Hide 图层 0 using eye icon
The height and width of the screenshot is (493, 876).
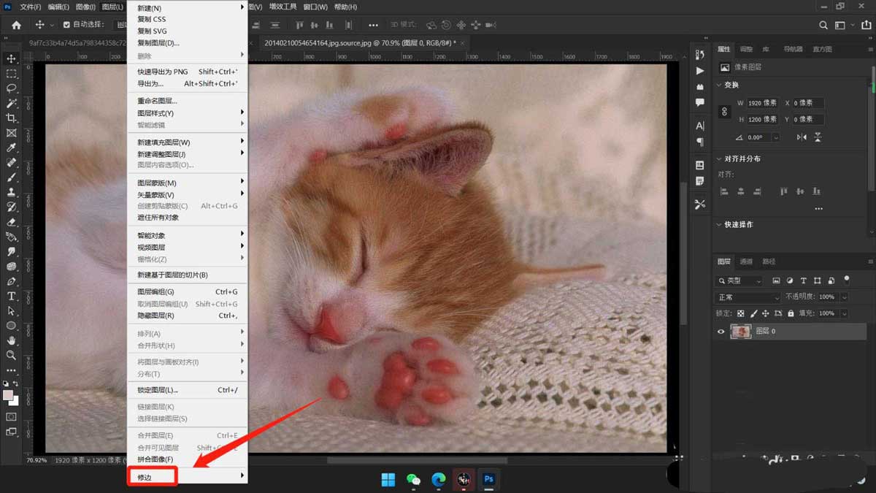(721, 332)
